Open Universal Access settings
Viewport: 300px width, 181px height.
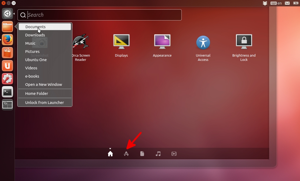pyautogui.click(x=203, y=43)
